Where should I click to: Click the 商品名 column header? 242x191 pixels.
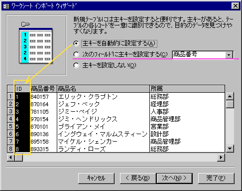pos(103,89)
